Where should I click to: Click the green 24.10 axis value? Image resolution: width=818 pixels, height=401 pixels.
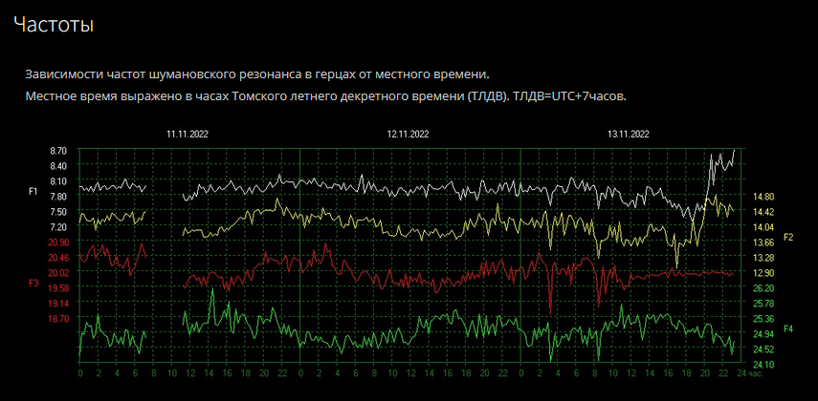click(x=763, y=365)
